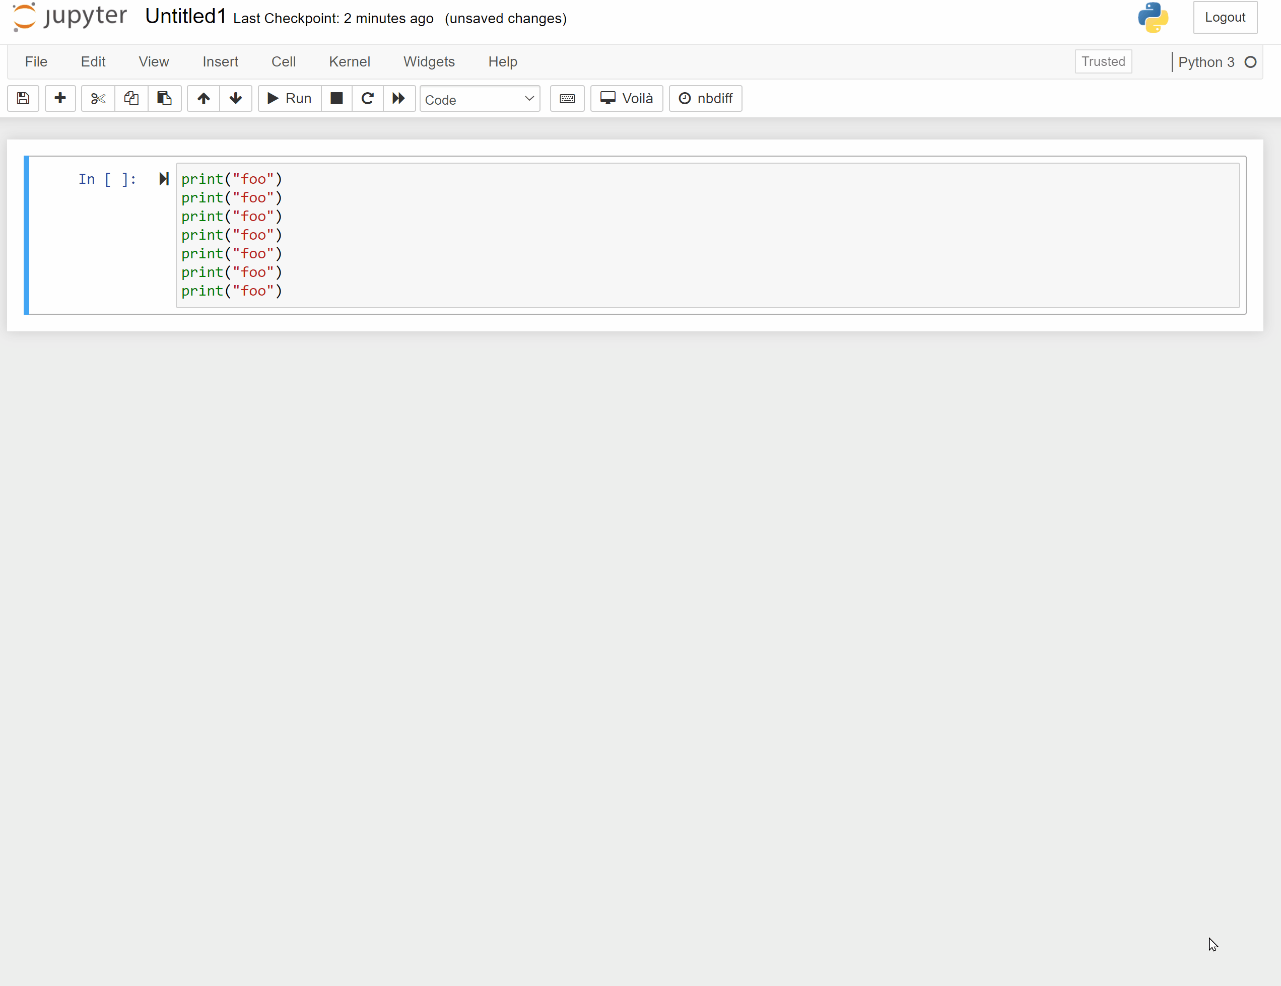
Task: Run the selected cell with Run button
Action: (288, 99)
